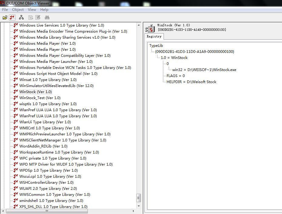Click the open folder toolbar icon
Image resolution: width=282 pixels, height=214 pixels.
(5, 18)
